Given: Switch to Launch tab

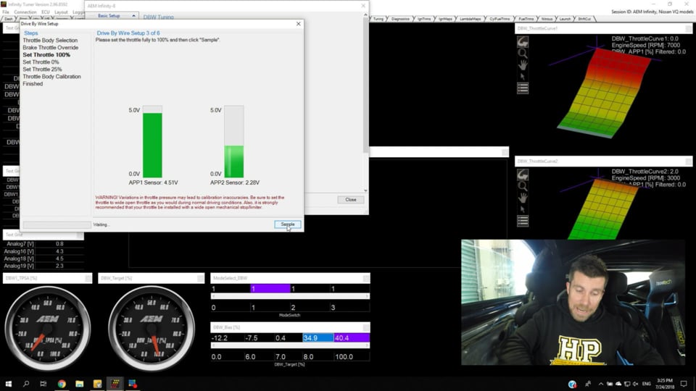Looking at the screenshot, I should point(565,19).
